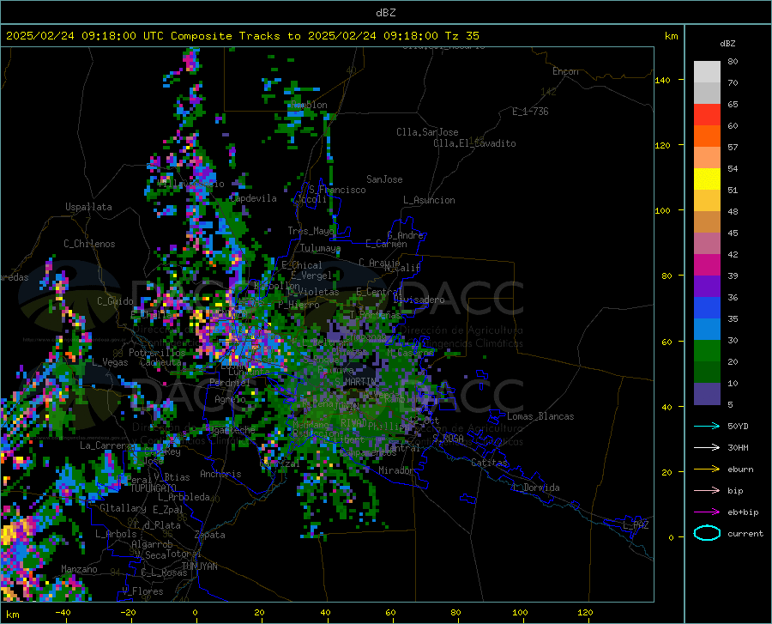
Task: Click the magenta eb+bip arrow in legend
Action: tap(707, 512)
